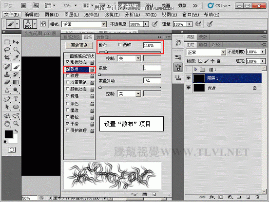Click the Brush Presets button
This screenshot has height=202, width=269.
click(79, 45)
